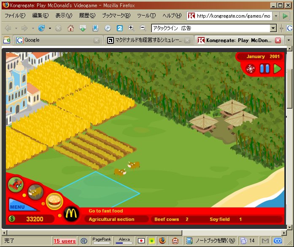Open the 履歴(S) menu

87,16
